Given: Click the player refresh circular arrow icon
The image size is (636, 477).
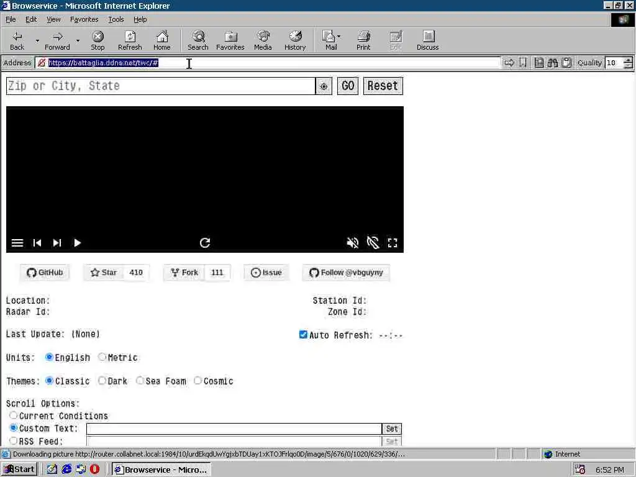Looking at the screenshot, I should pos(205,243).
